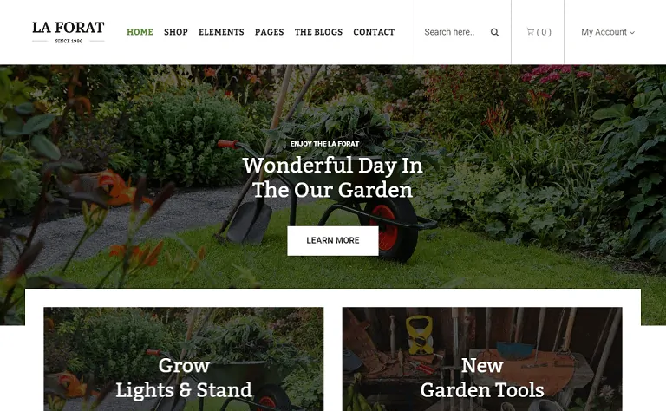
Task: Go to the CONTACT page
Action: 374,32
